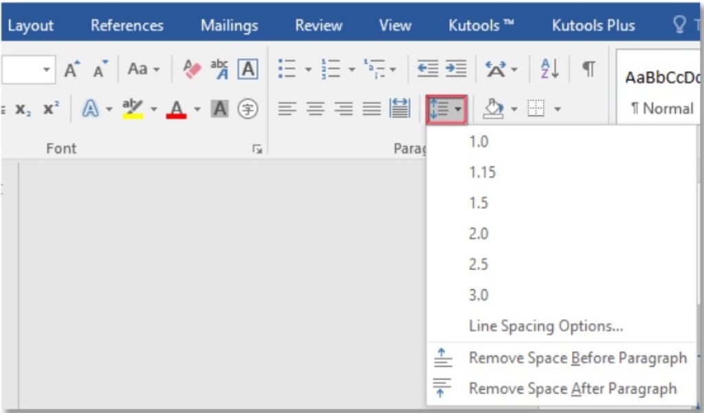The image size is (704, 413).
Task: Apply Center alignment from the ribbon
Action: coord(315,108)
